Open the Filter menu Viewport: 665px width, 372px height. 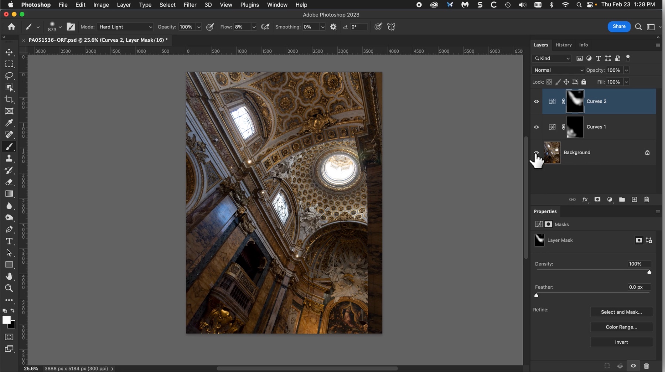(190, 5)
